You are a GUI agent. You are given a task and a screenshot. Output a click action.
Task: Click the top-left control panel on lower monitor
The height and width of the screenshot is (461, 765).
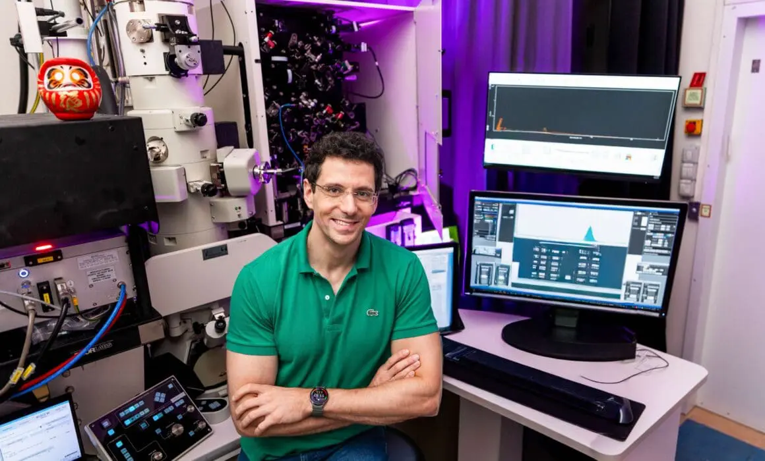[x=486, y=219]
